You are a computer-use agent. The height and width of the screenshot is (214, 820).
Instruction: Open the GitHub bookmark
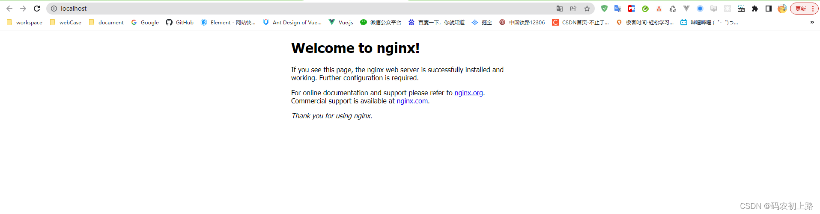point(180,22)
